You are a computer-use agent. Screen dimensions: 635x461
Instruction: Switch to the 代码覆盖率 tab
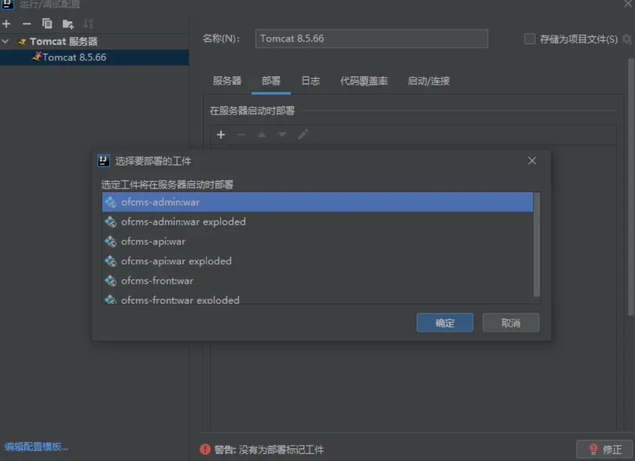[x=363, y=81]
